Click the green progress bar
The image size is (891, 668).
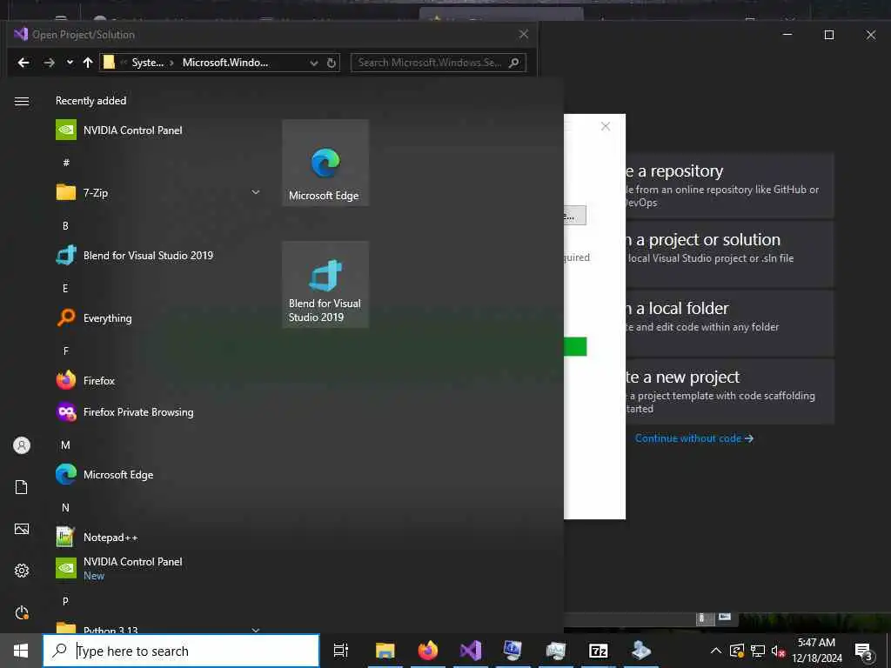tap(575, 346)
